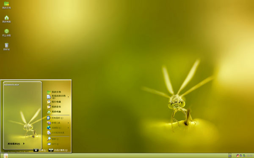Select 搜索(S) entry in Start menu

[55, 139]
